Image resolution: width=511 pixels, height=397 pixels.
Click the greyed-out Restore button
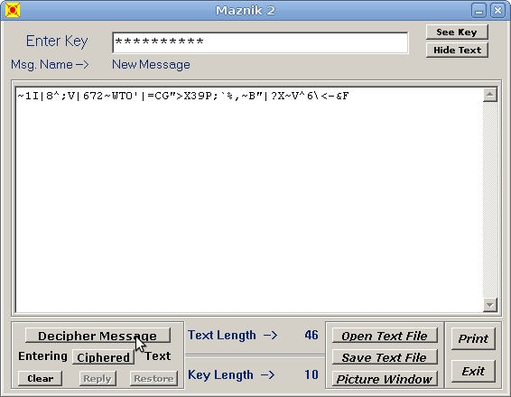pyautogui.click(x=153, y=378)
